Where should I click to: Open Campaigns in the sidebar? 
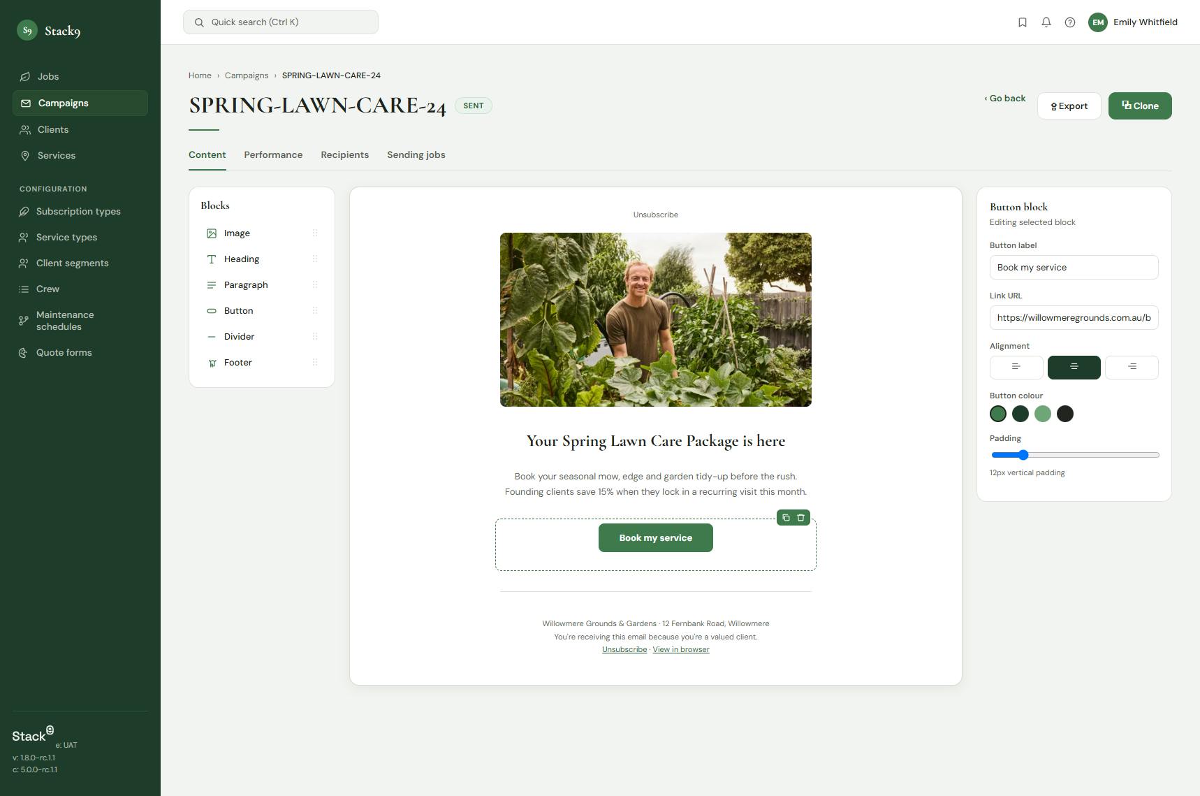80,103
